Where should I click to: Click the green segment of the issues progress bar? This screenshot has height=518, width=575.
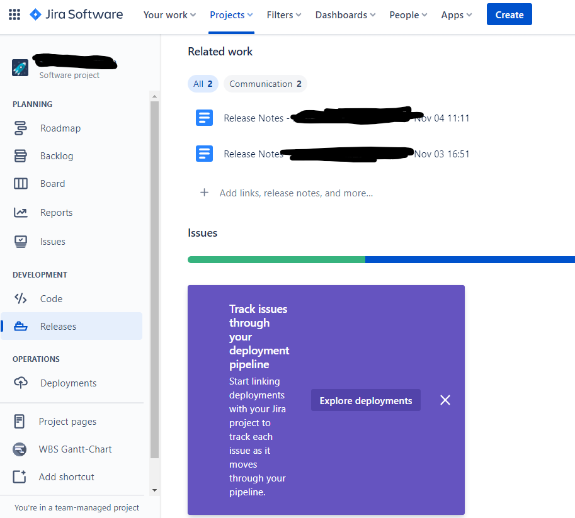tap(276, 259)
